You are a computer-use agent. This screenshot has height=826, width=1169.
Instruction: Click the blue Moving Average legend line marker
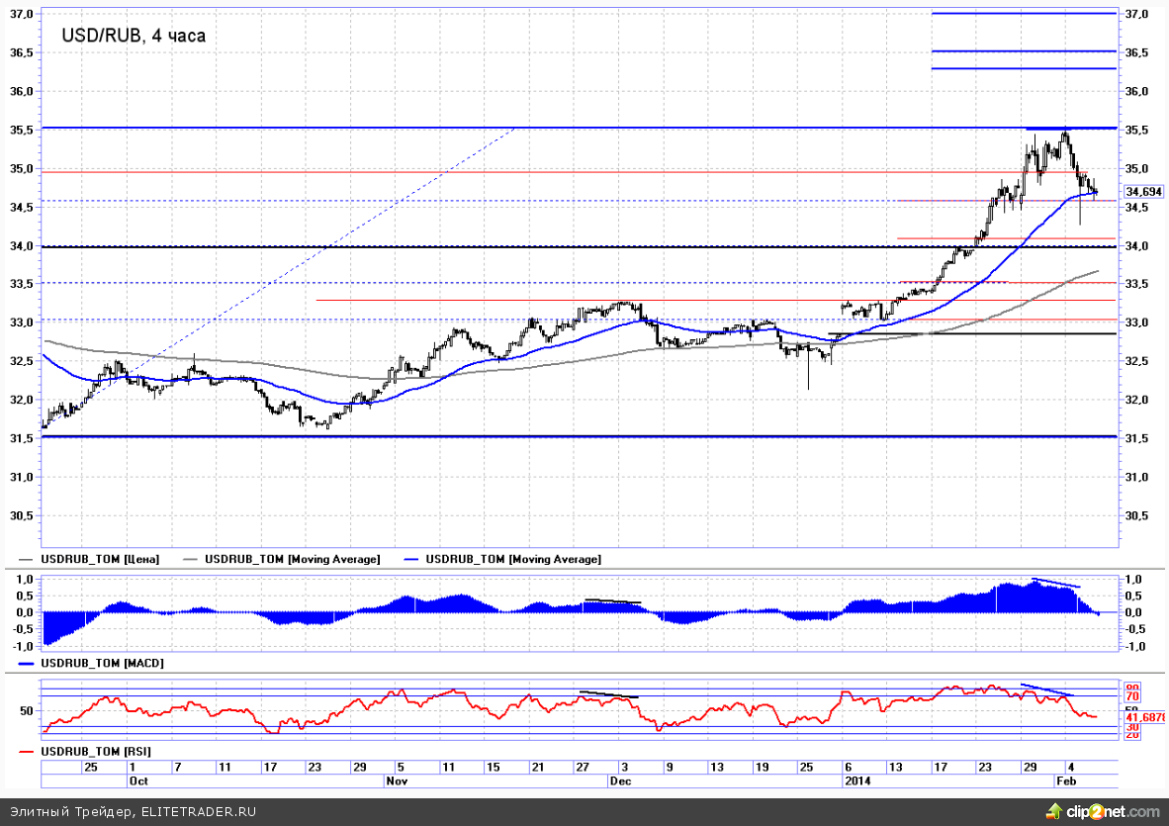[413, 560]
